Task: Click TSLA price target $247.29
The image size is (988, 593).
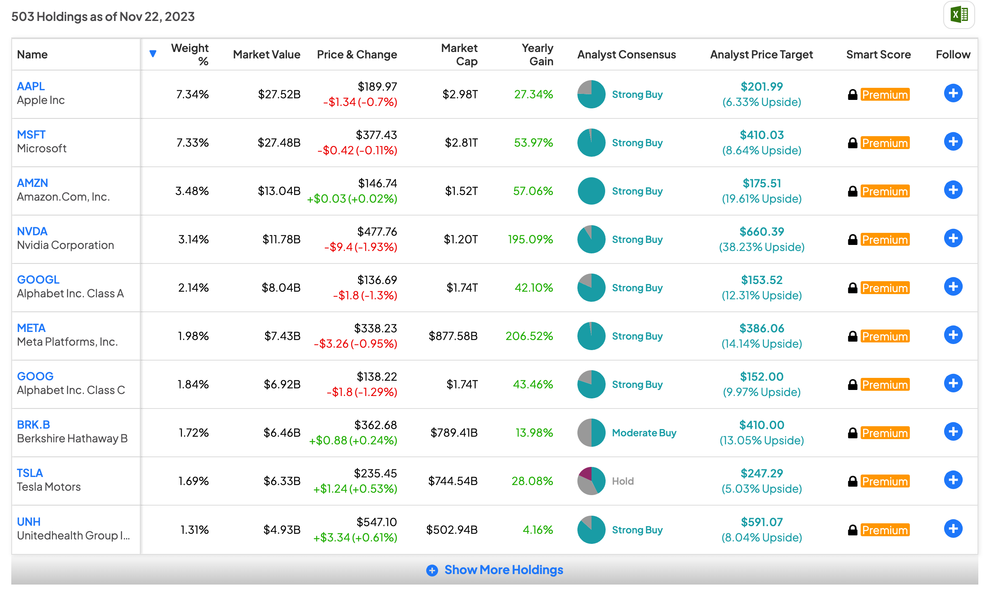Action: pos(762,473)
